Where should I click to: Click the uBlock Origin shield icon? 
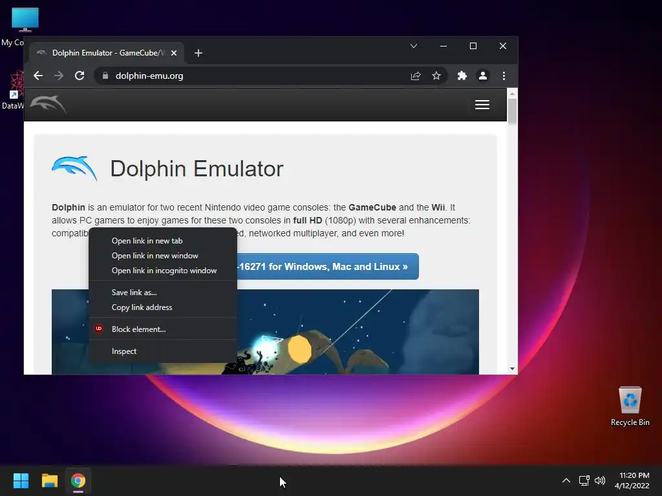99,329
